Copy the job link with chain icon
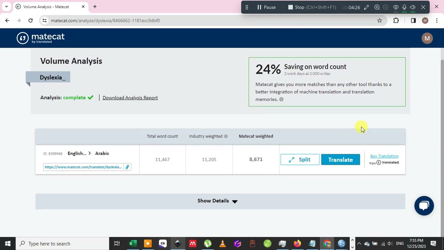 click(x=127, y=167)
